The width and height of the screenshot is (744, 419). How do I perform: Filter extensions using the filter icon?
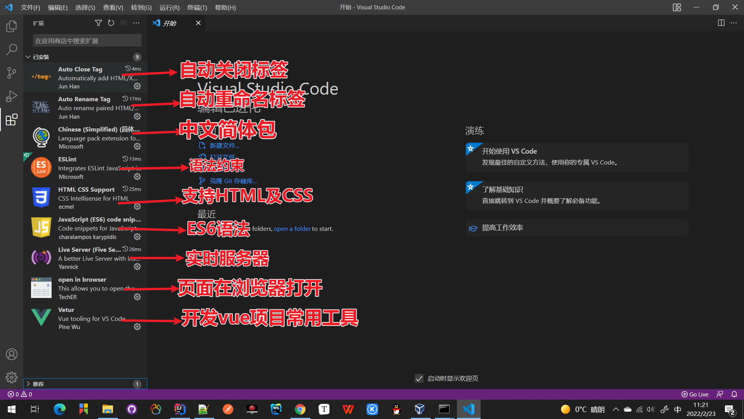click(x=98, y=23)
